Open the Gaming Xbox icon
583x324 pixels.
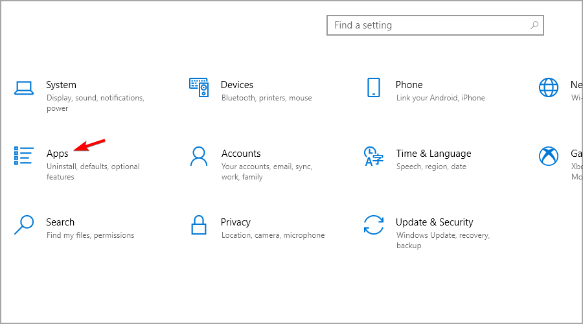(549, 156)
